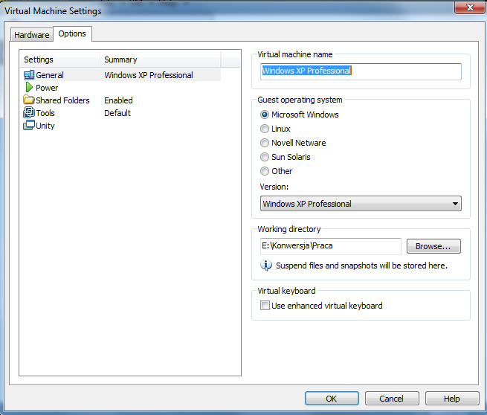Click the Working directory path field
This screenshot has height=415, width=487.
click(x=330, y=246)
